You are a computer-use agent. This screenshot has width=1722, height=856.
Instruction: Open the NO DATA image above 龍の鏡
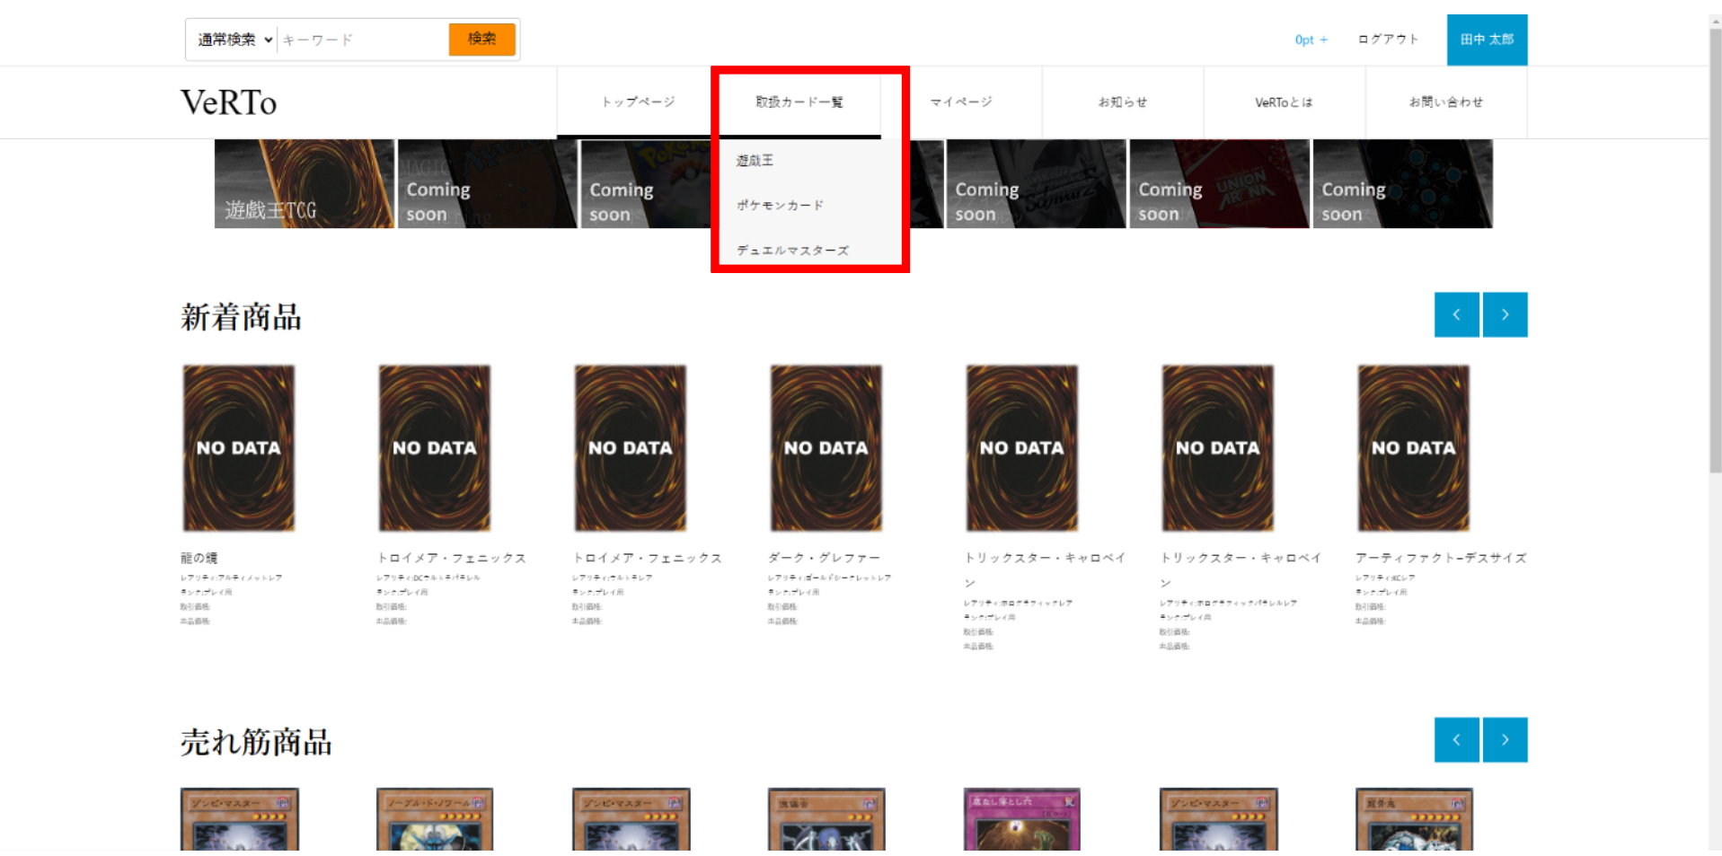[x=239, y=447]
